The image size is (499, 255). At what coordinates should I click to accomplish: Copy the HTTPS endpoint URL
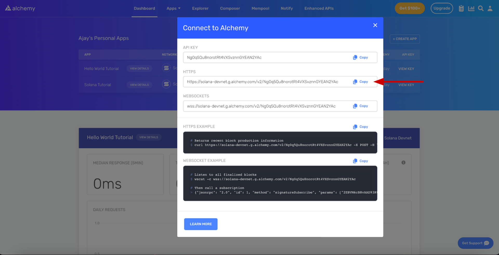[360, 82]
